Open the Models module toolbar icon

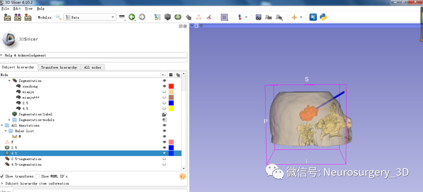point(178,17)
